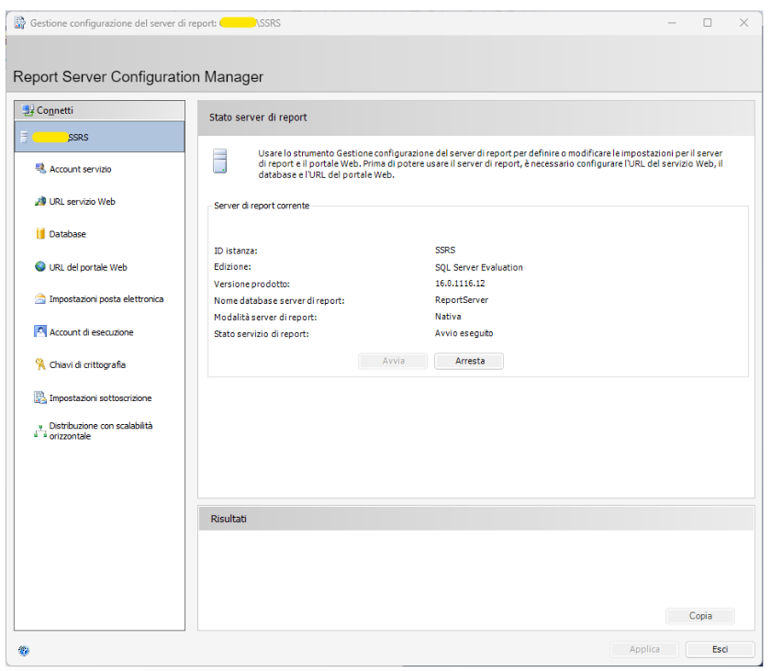Maximize the configuration manager window
The width and height of the screenshot is (771, 671).
(708, 23)
